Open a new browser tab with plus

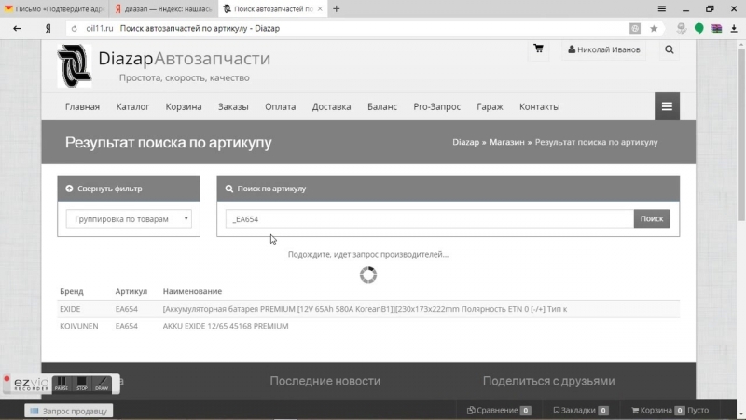click(337, 8)
